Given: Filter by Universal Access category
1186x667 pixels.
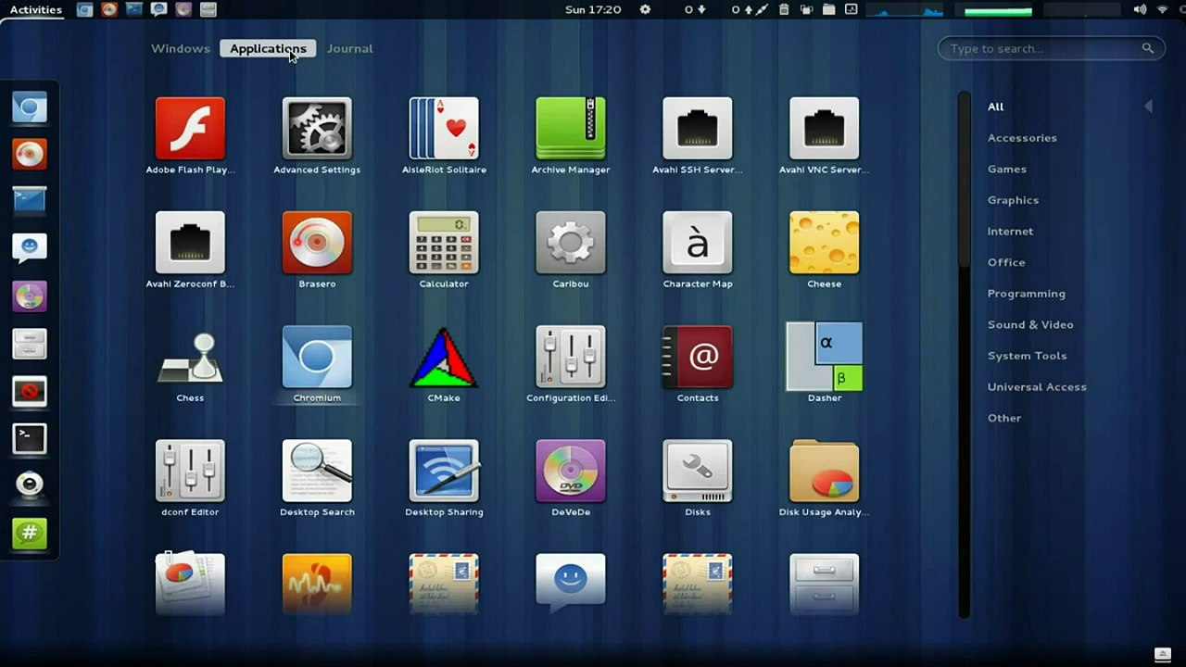Looking at the screenshot, I should (1037, 386).
